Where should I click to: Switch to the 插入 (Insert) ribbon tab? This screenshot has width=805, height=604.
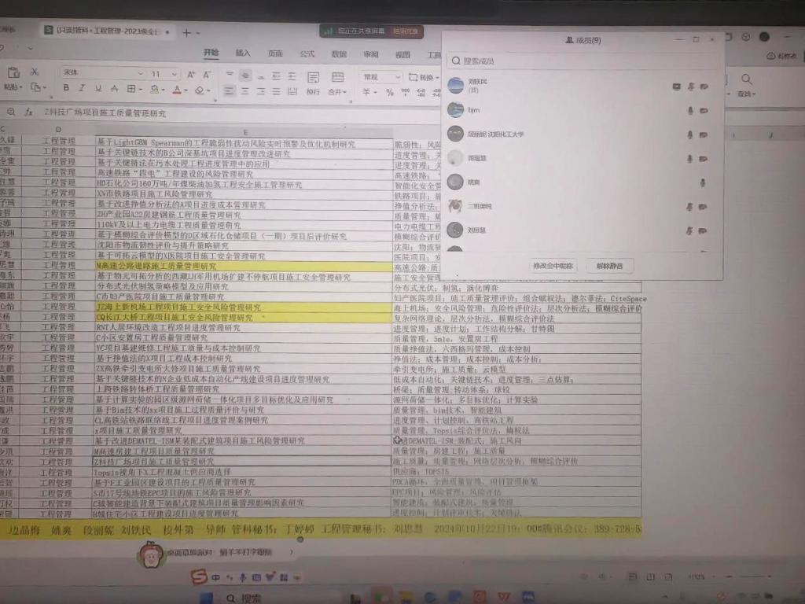(x=243, y=53)
